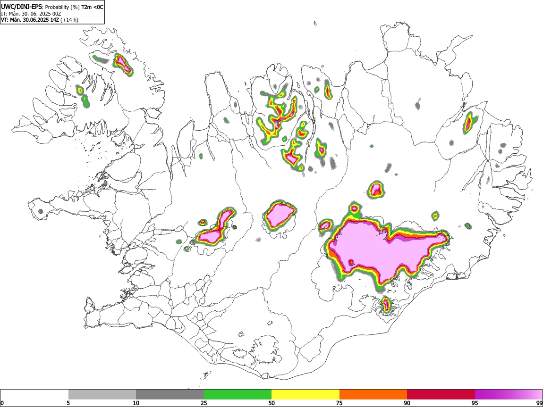Click the white 0-5% legend segment
Screen dimensions: 543x407
[34, 395]
